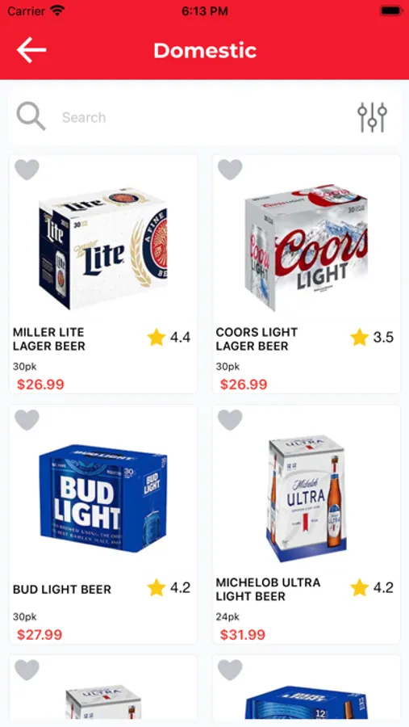Go back using the arrow icon
The image size is (409, 727).
pos(31,50)
